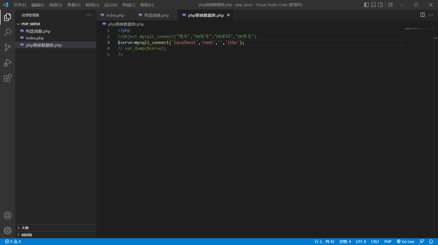Open the 帮助(H) menu

pos(147,5)
